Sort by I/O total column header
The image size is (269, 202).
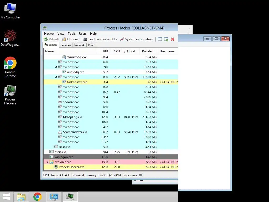click(x=131, y=51)
